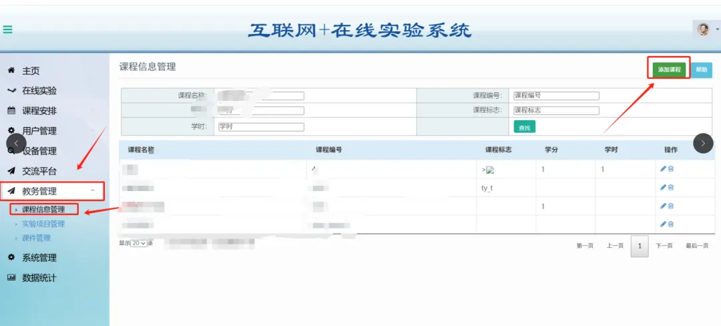Image resolution: width=721 pixels, height=326 pixels.
Task: Focus the 学时 search input
Action: click(261, 127)
